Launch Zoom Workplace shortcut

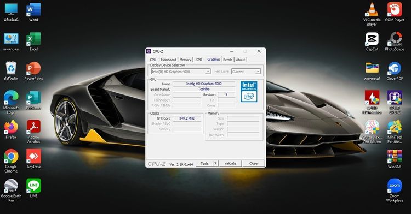coord(395,191)
